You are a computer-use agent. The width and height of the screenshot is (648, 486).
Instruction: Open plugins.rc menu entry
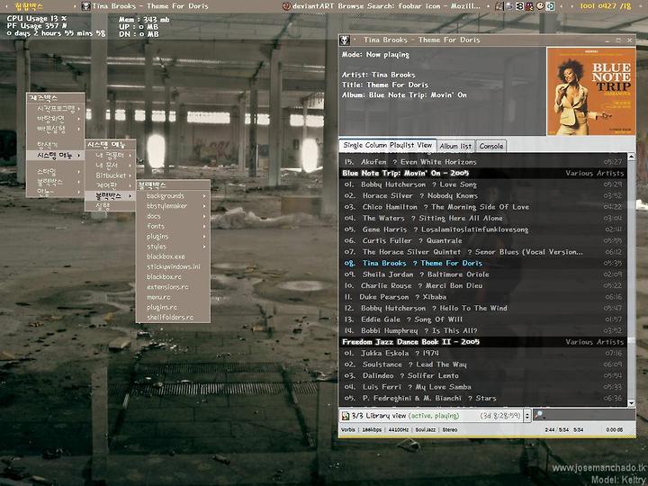(x=173, y=307)
